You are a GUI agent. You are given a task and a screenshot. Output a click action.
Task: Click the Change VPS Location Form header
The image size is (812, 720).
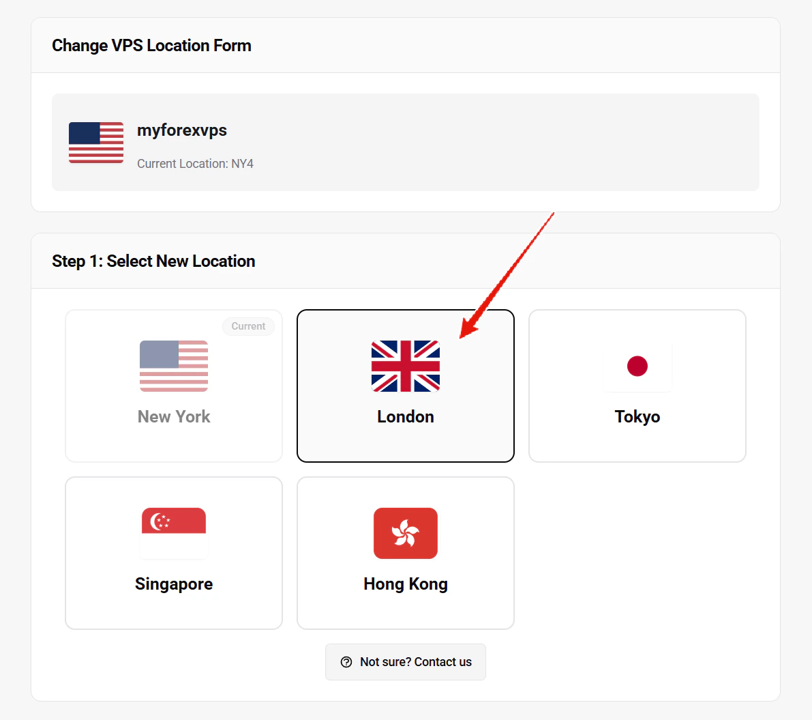pyautogui.click(x=151, y=45)
